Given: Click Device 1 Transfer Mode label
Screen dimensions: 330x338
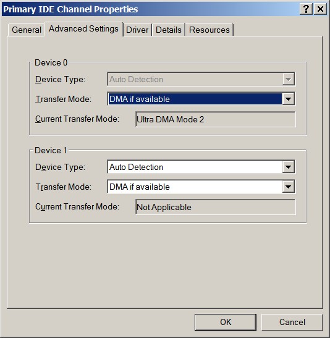Looking at the screenshot, I should click(64, 187).
